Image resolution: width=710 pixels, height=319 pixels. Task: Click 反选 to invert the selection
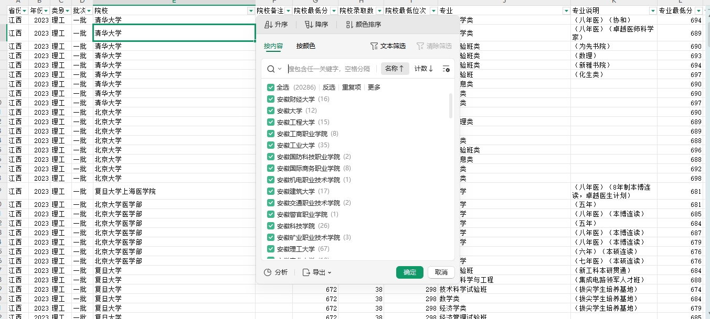point(328,87)
